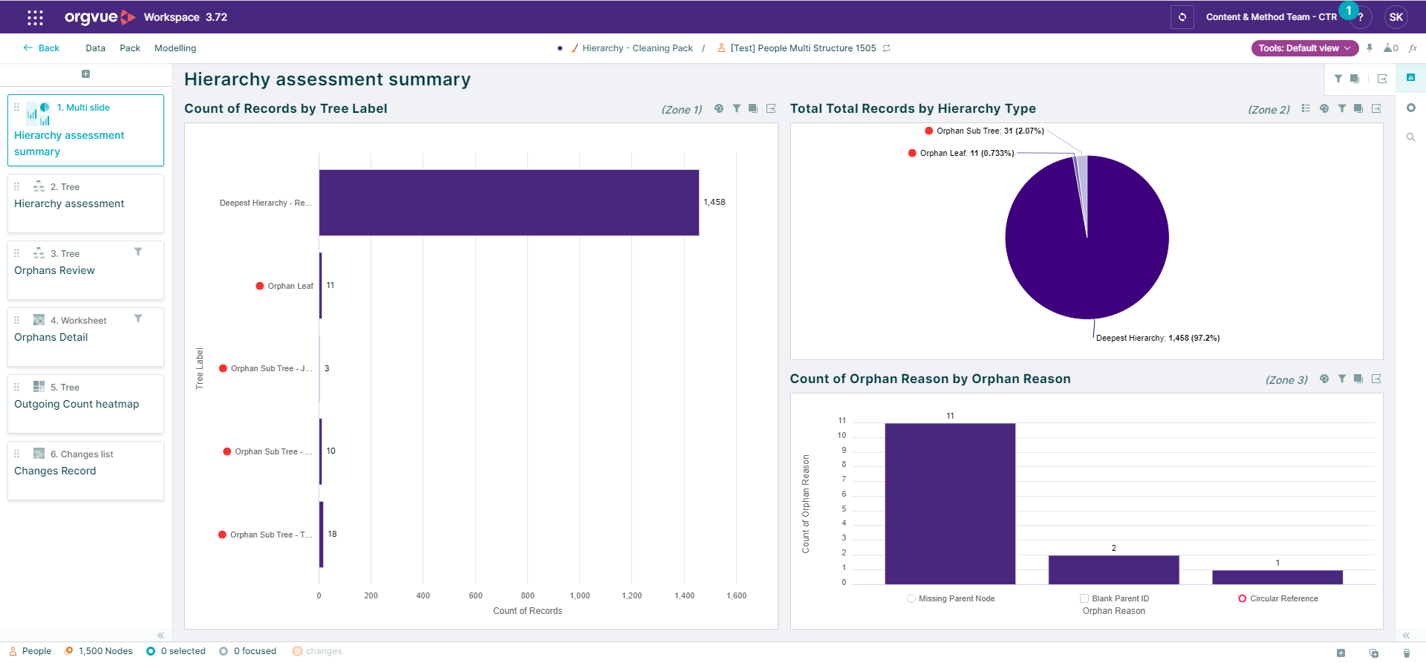Open Hierarchy - Cleaning Pack breadcrumb
1426x663 pixels.
637,48
